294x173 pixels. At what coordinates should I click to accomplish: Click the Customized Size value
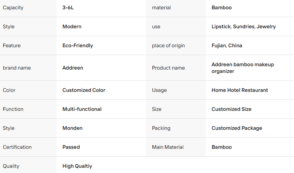click(231, 109)
